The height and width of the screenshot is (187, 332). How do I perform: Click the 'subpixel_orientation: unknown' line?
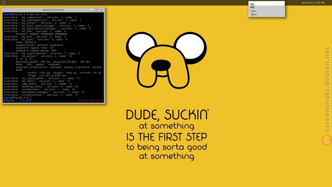click(59, 67)
